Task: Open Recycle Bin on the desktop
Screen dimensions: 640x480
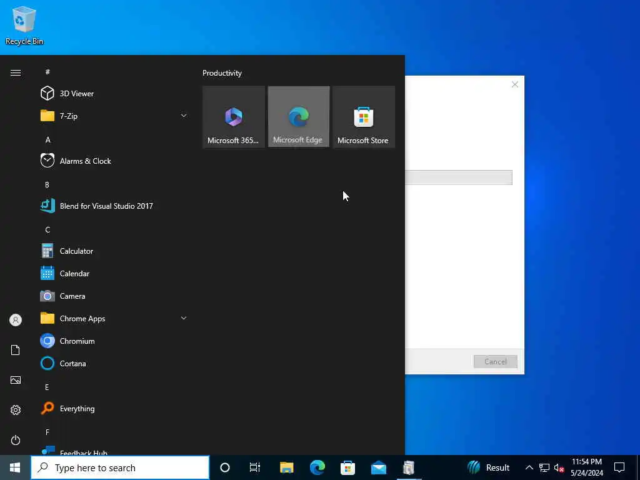Action: tap(24, 26)
